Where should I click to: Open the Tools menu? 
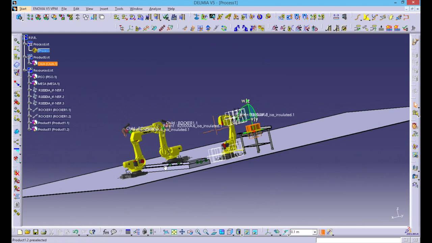119,9
